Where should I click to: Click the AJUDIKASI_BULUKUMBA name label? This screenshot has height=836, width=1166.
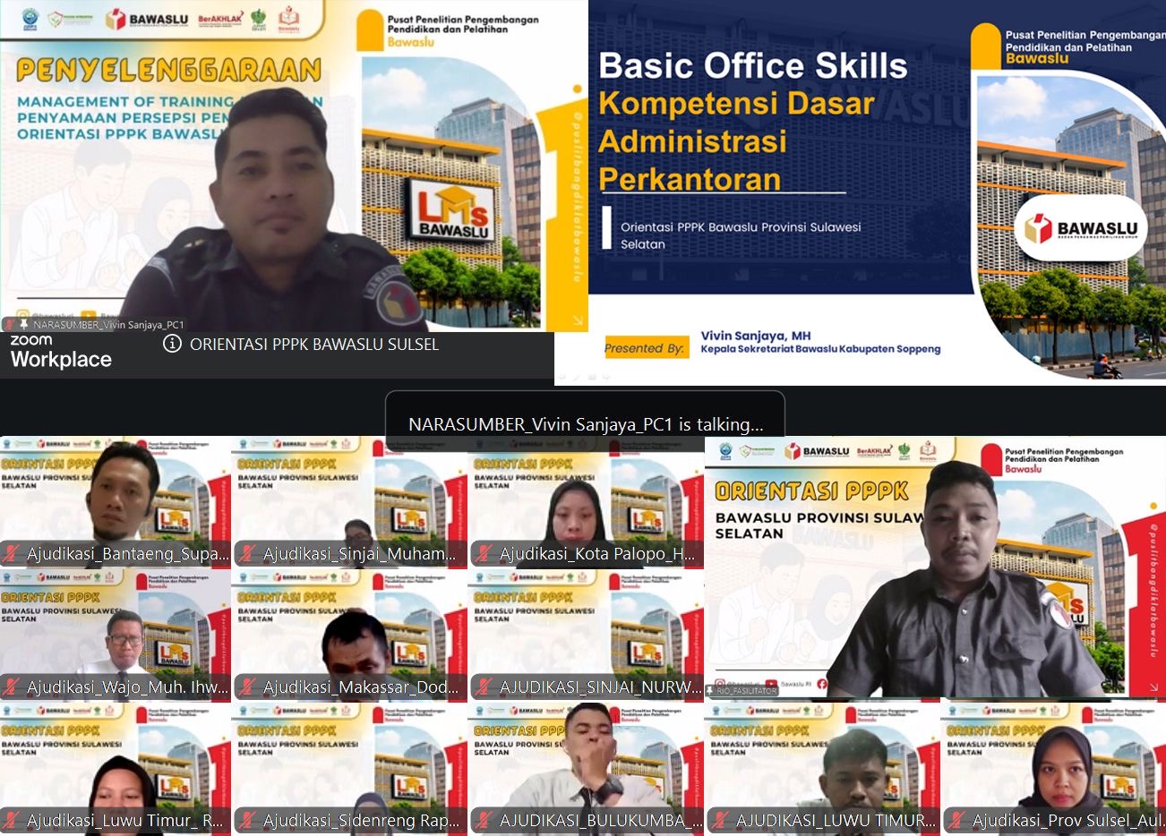coord(601,820)
